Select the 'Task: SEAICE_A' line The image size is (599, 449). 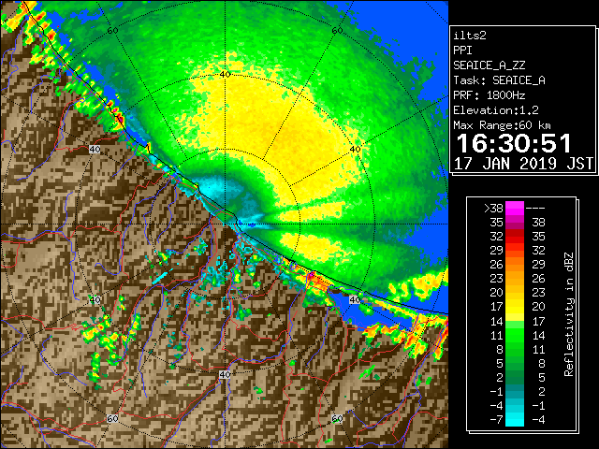coord(499,80)
